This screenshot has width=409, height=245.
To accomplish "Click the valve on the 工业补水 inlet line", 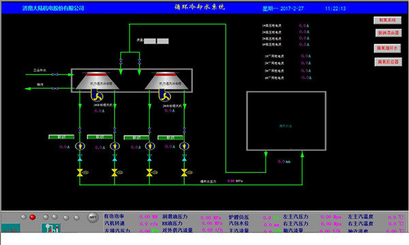I will [55, 75].
